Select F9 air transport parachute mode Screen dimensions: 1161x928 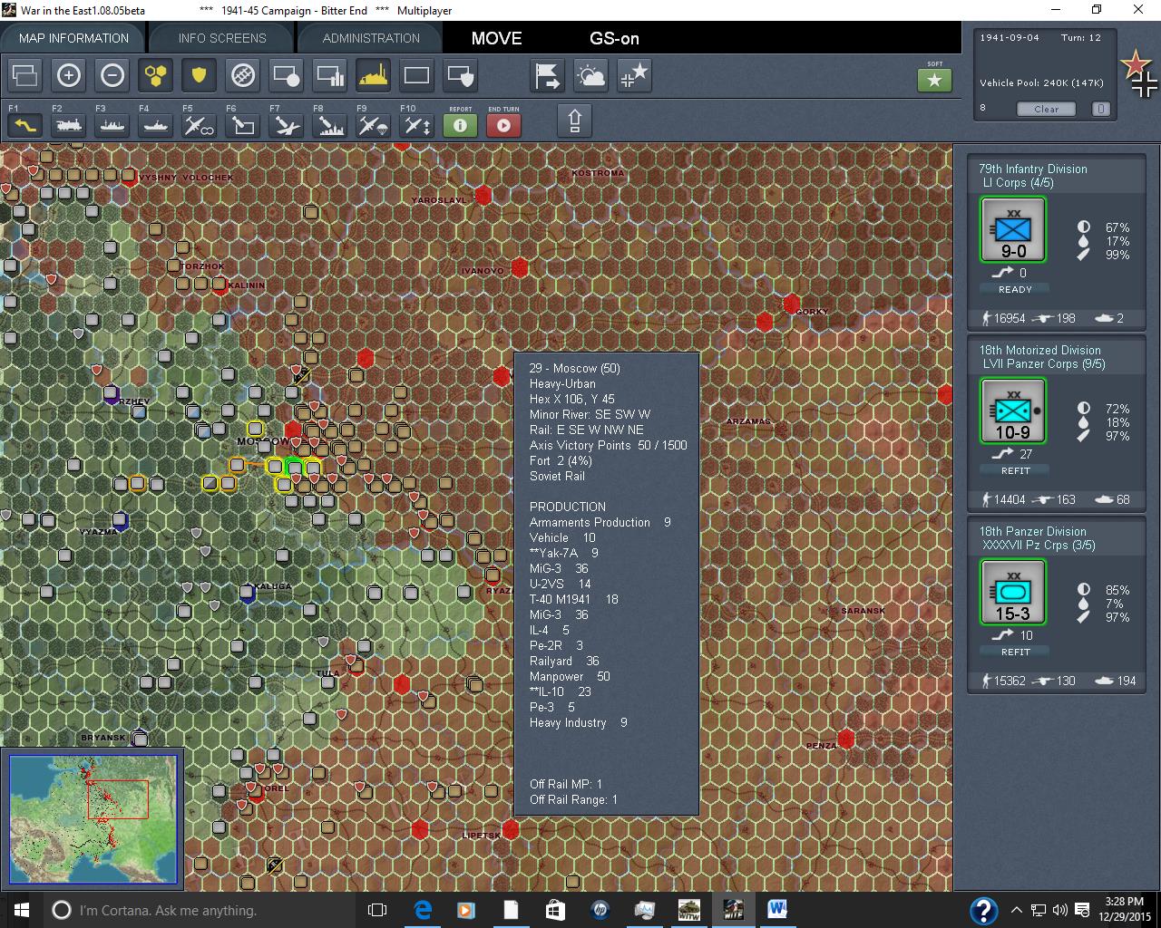coord(373,125)
